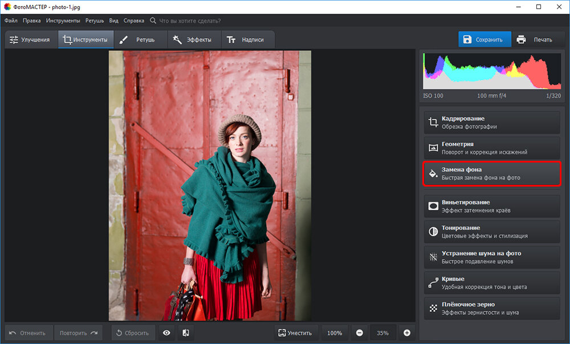The width and height of the screenshot is (570, 344).
Task: Open the Кривые curves tool
Action: coord(492,282)
